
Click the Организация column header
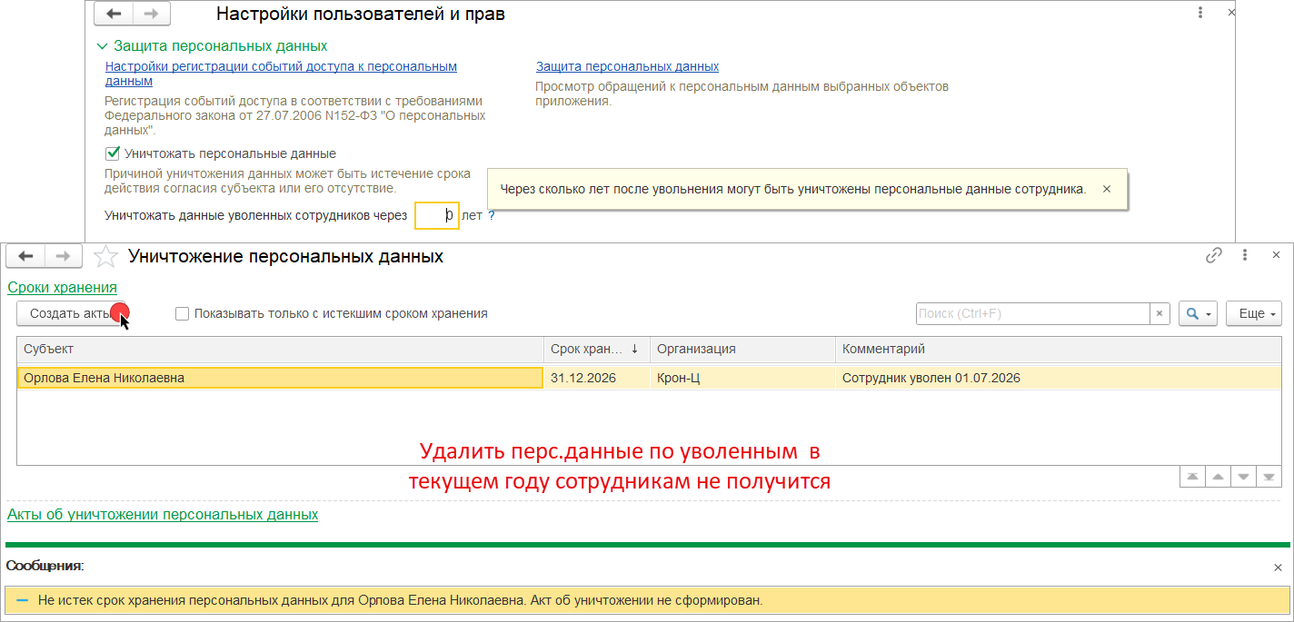tap(742, 349)
